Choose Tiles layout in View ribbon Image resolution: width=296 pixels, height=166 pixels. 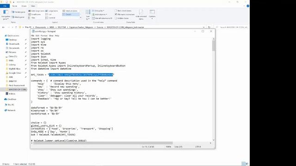tap(32, 18)
